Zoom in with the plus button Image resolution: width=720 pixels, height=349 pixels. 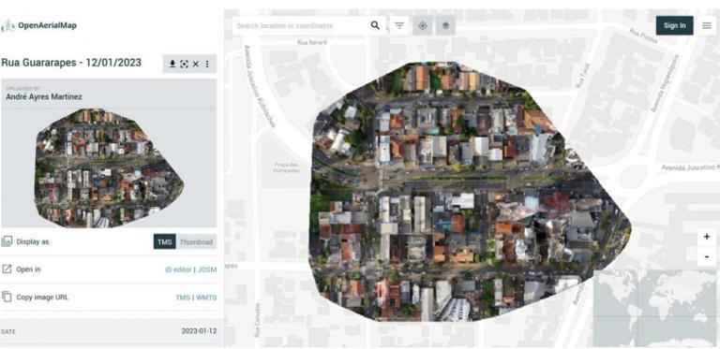coord(707,238)
